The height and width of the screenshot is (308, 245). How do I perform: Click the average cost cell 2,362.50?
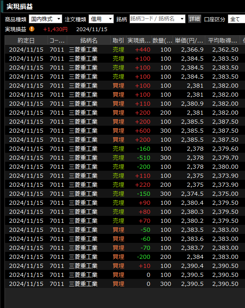click(x=225, y=50)
